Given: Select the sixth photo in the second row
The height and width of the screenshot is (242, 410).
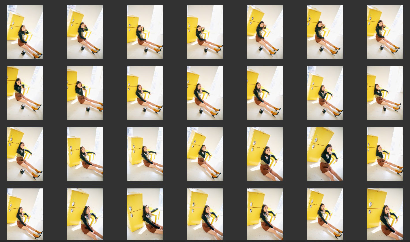Looking at the screenshot, I should [x=325, y=93].
